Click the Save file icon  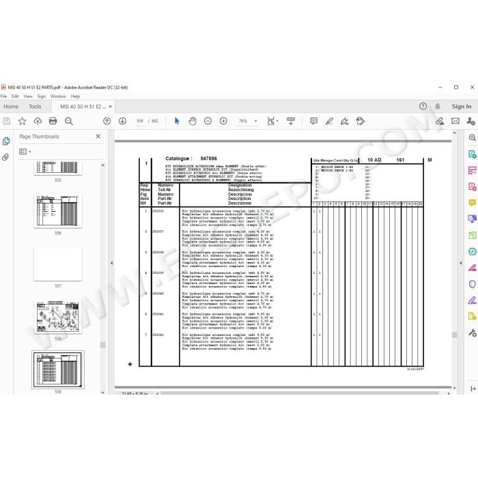(6, 121)
